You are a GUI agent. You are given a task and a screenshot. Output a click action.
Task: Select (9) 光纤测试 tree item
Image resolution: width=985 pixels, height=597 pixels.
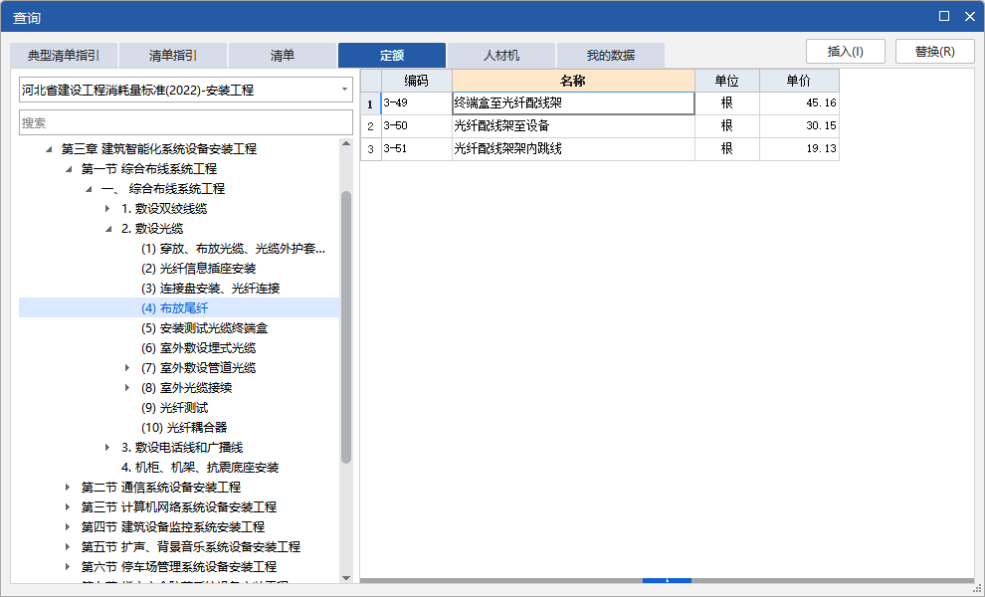[175, 408]
